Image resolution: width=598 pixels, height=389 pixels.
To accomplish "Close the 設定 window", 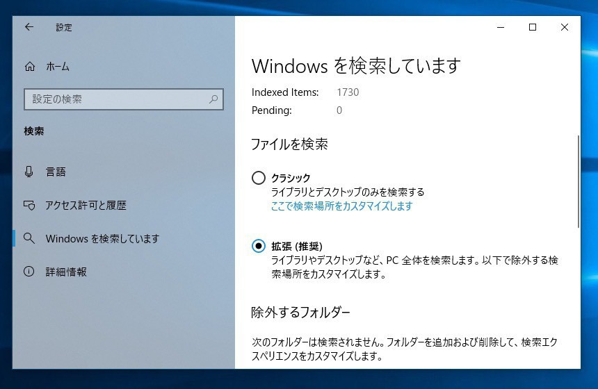I will tap(565, 27).
